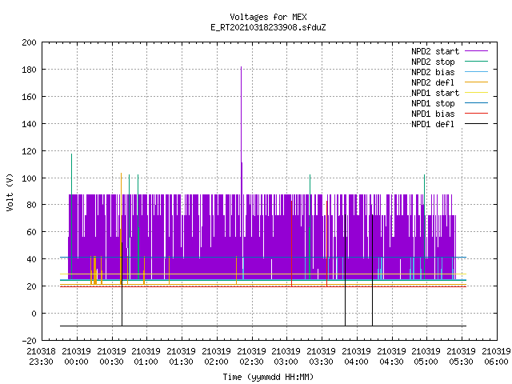Click the y-axis tick label 180
512x384 pixels.
point(29,70)
